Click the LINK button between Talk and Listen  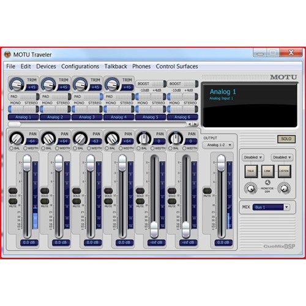coord(267,171)
